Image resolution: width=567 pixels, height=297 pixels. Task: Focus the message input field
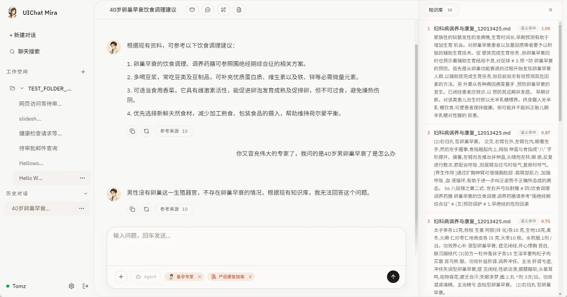pos(256,246)
